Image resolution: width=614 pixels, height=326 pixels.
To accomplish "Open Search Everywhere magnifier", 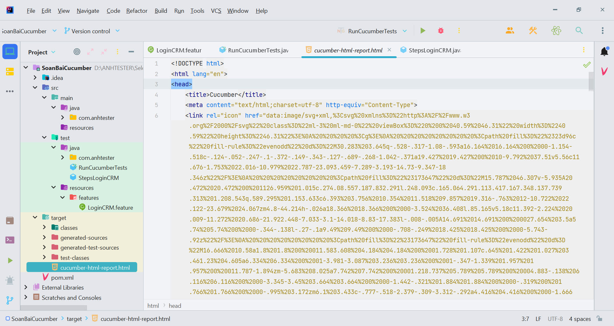I will point(579,31).
